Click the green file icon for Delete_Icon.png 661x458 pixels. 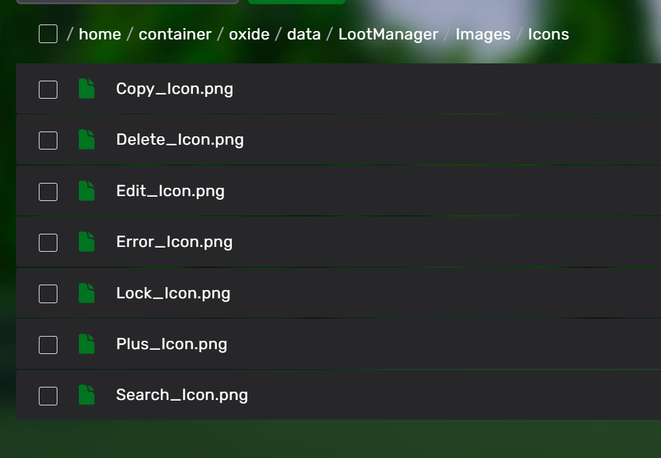[87, 140]
